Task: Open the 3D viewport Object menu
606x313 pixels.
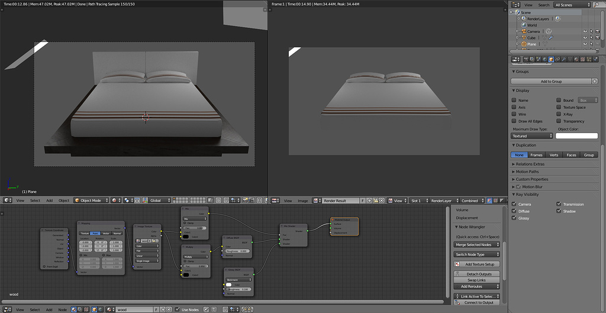Action: pyautogui.click(x=64, y=201)
